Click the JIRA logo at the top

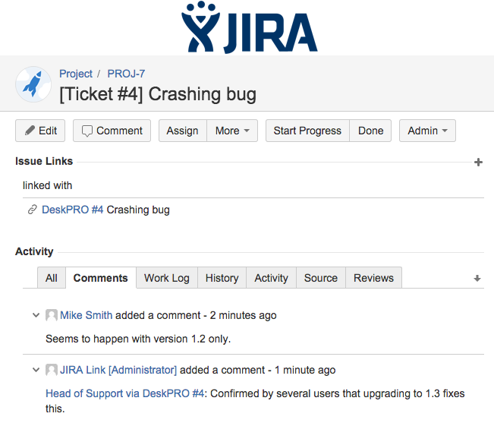250,27
